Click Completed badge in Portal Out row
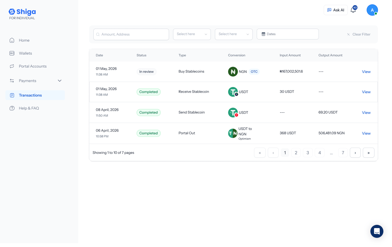392x247 pixels. coord(148,133)
